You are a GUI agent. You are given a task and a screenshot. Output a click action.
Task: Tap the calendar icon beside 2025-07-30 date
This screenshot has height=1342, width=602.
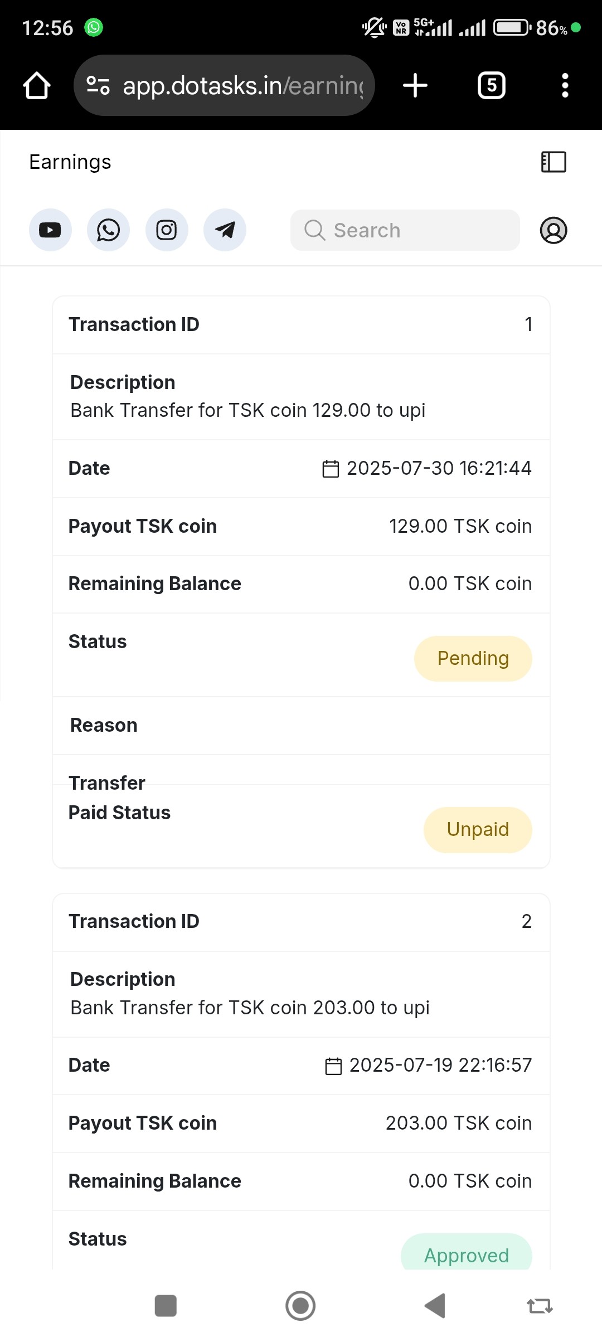tap(331, 469)
